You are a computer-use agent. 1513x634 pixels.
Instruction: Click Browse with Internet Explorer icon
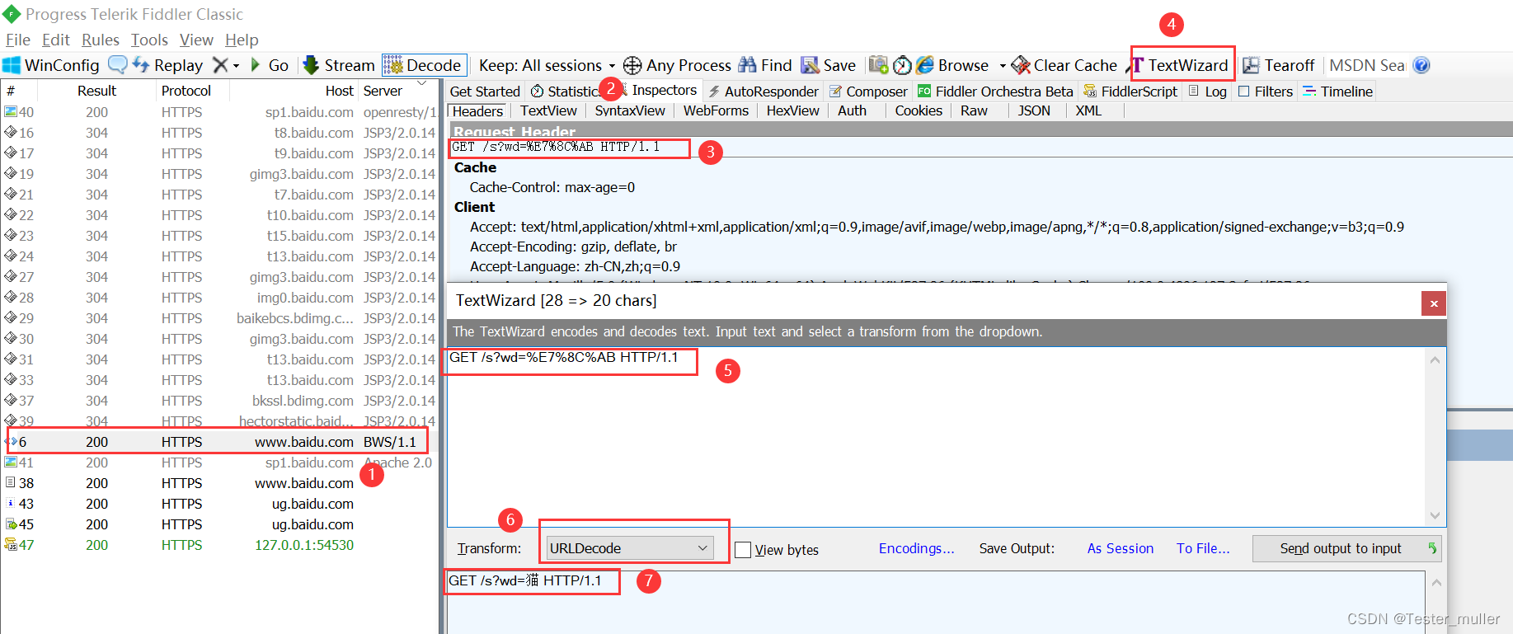[952, 65]
